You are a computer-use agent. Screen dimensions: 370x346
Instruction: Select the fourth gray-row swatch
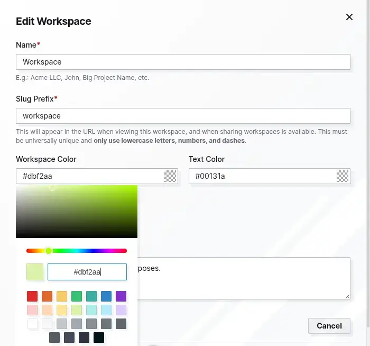click(x=77, y=324)
